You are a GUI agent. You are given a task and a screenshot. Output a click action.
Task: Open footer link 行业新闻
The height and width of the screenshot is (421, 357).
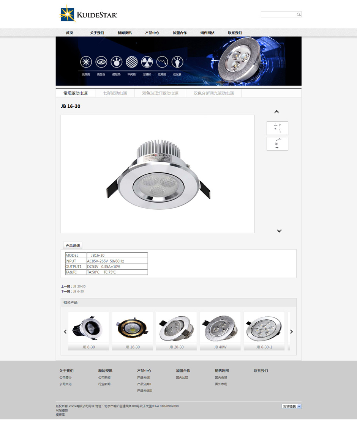pyautogui.click(x=104, y=384)
